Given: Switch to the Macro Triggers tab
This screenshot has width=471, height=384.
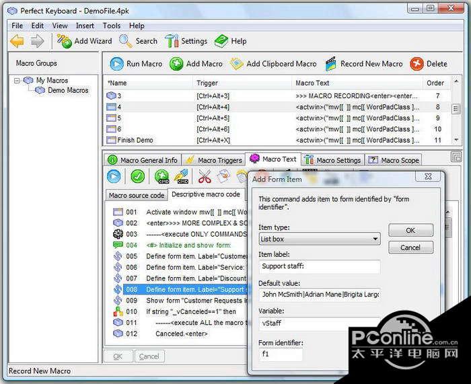Looking at the screenshot, I should [x=214, y=160].
